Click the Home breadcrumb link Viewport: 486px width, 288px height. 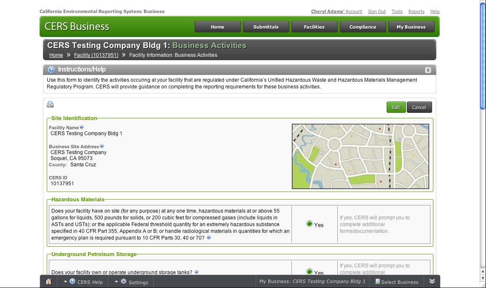tap(56, 55)
